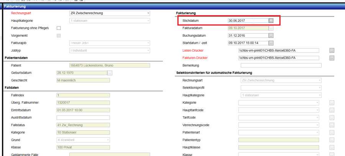Open picker next to Startdatum / -zeit
The height and width of the screenshot is (156, 345).
click(x=271, y=43)
